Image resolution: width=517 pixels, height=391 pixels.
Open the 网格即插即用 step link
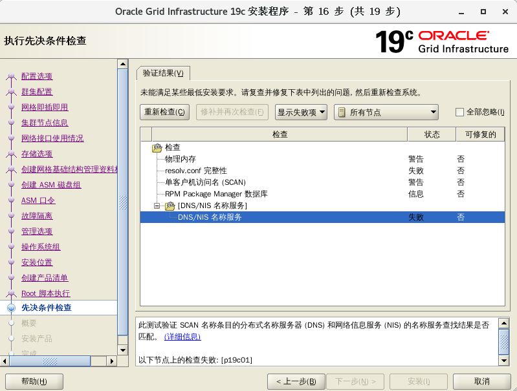coord(45,107)
